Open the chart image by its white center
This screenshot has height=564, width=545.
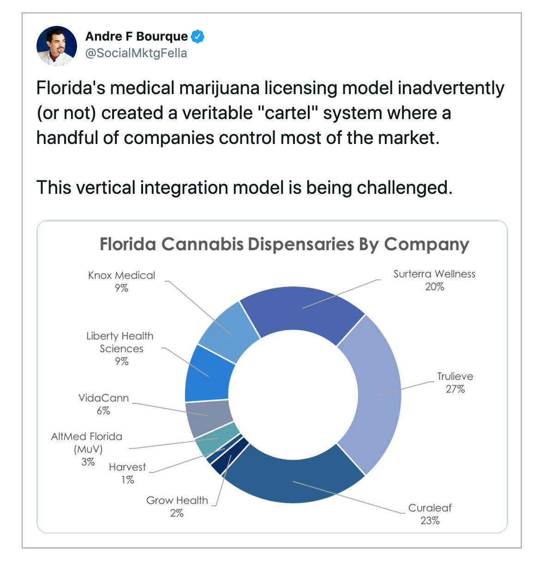tap(293, 395)
